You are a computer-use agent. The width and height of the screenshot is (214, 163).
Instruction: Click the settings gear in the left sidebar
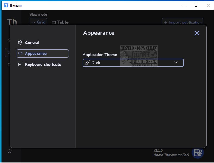pos(10,152)
